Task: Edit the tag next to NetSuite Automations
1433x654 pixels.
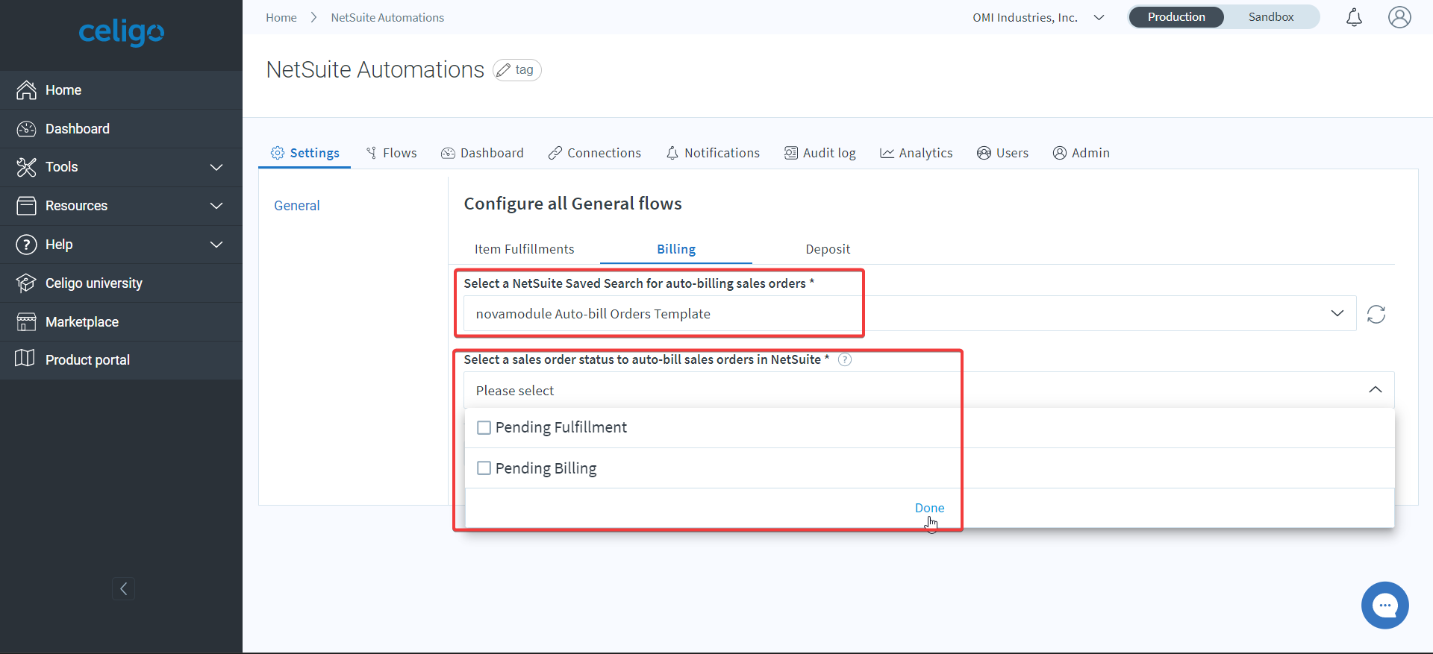Action: [x=516, y=70]
